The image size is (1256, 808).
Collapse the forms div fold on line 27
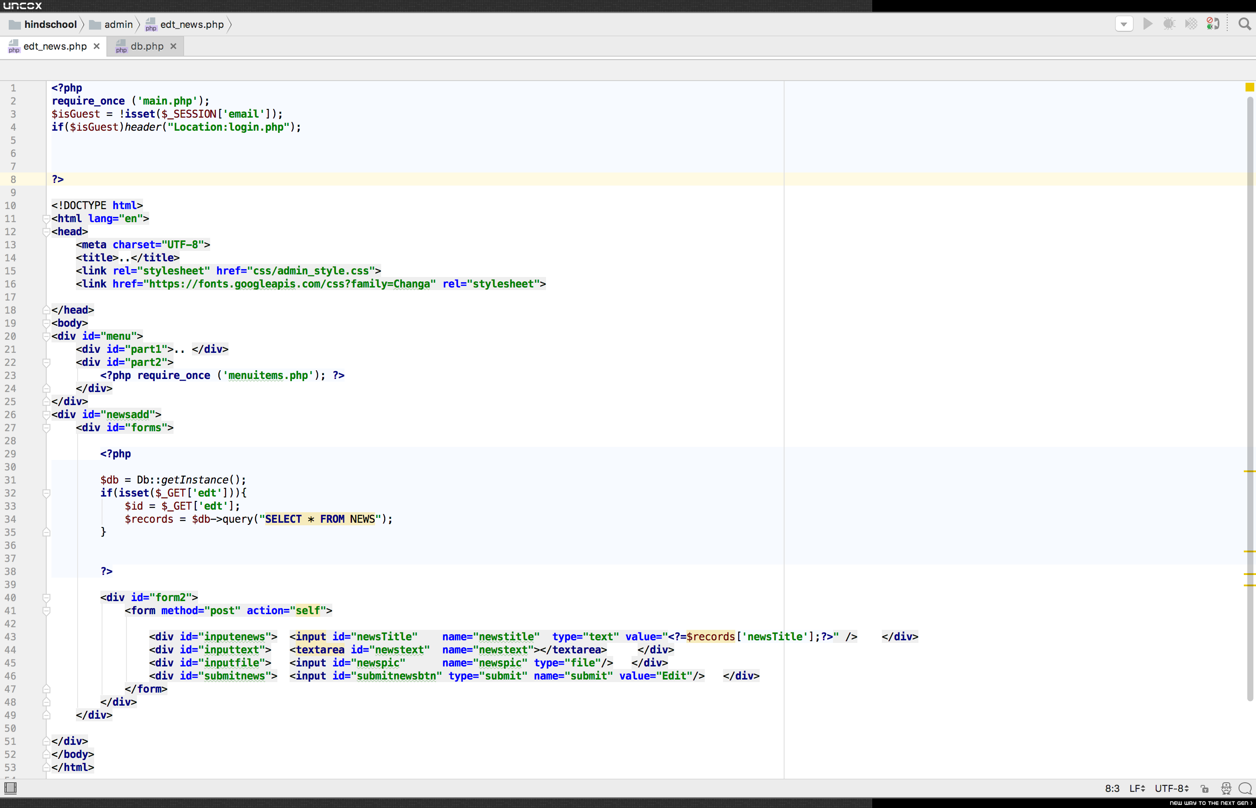(46, 428)
